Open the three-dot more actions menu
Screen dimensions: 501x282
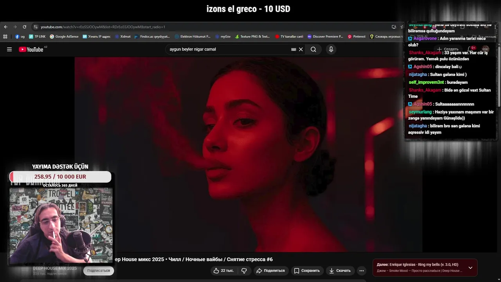362,271
